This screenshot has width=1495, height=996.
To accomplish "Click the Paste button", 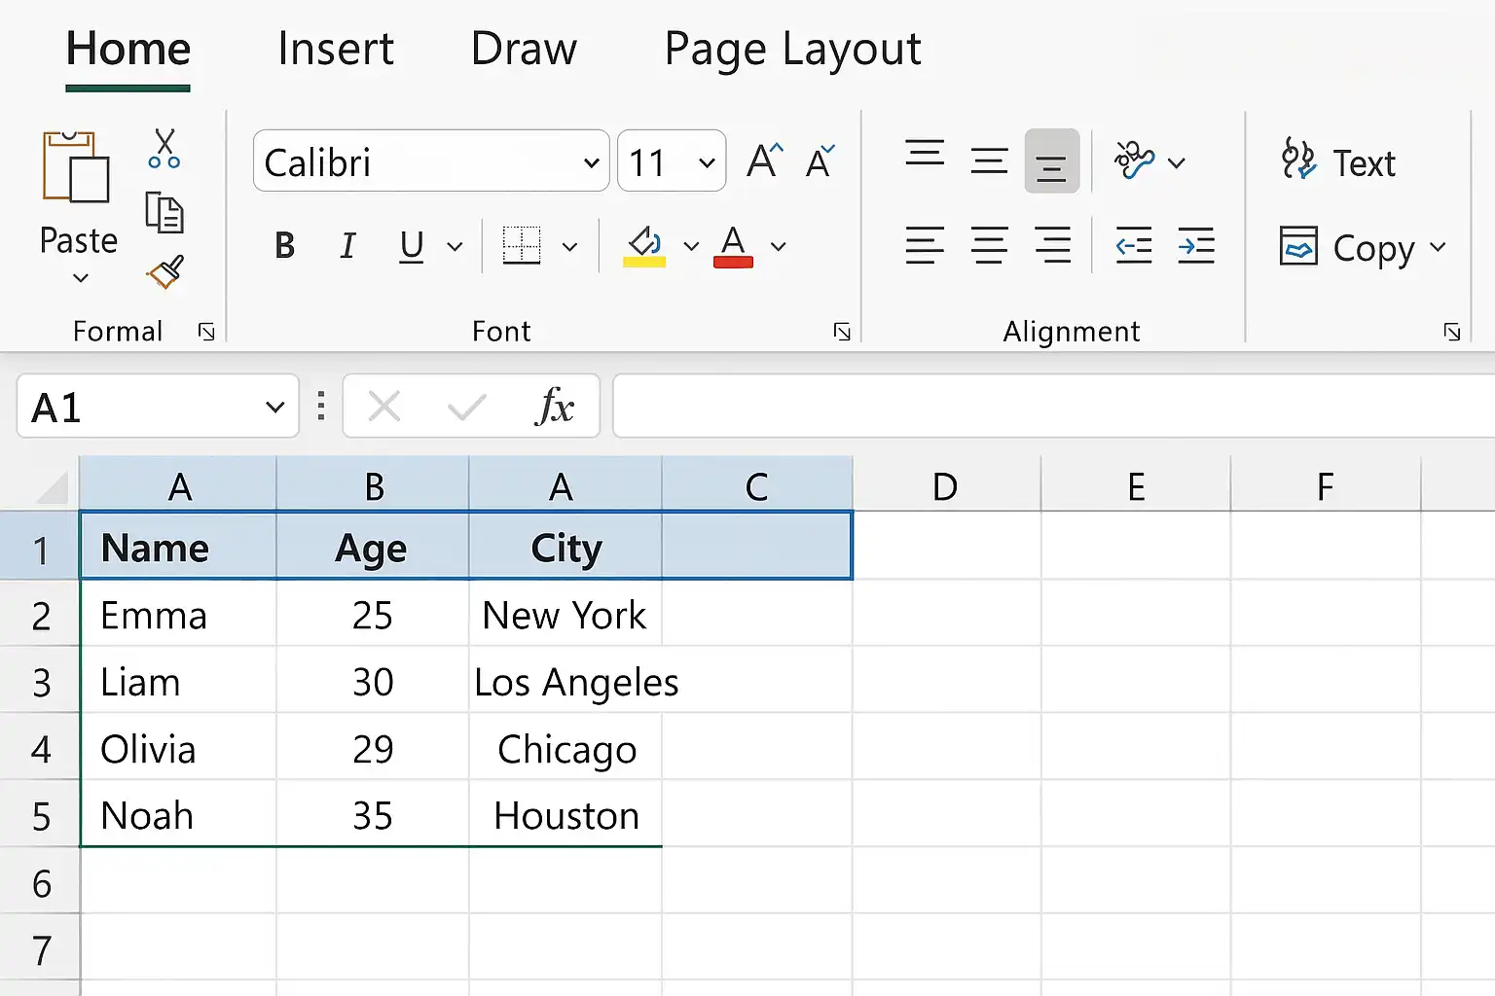I will (78, 206).
